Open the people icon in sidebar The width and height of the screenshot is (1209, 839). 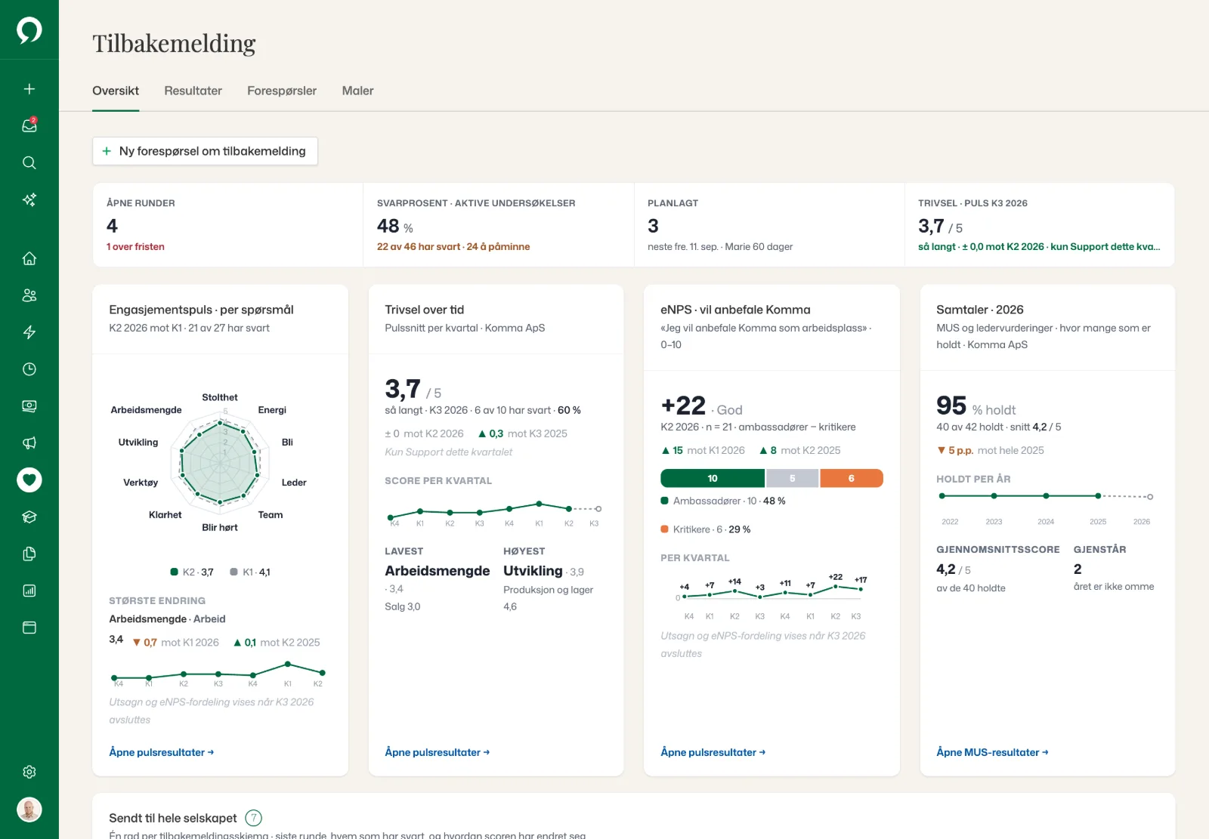(x=29, y=295)
